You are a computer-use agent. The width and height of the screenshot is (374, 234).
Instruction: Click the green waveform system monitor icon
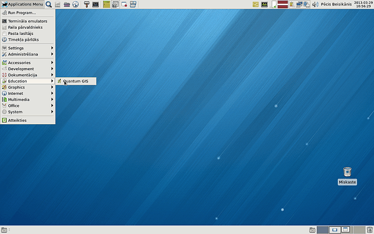[264, 4]
